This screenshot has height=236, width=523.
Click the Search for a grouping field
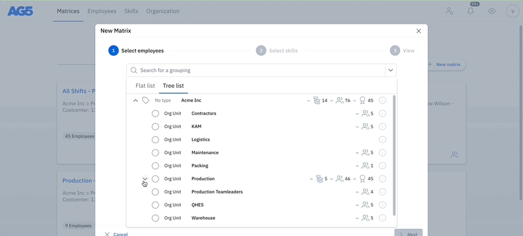click(256, 70)
